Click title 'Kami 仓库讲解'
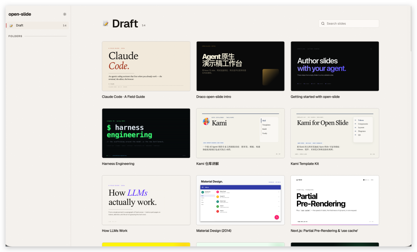Viewport: 417px width, 252px height. (x=207, y=164)
